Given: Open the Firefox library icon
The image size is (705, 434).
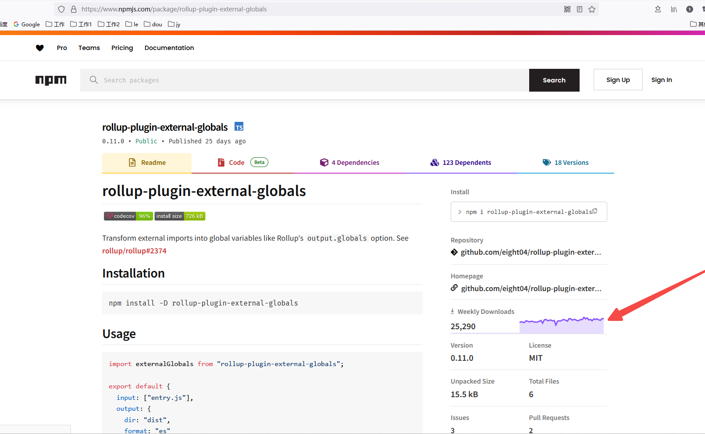Looking at the screenshot, I should point(674,9).
